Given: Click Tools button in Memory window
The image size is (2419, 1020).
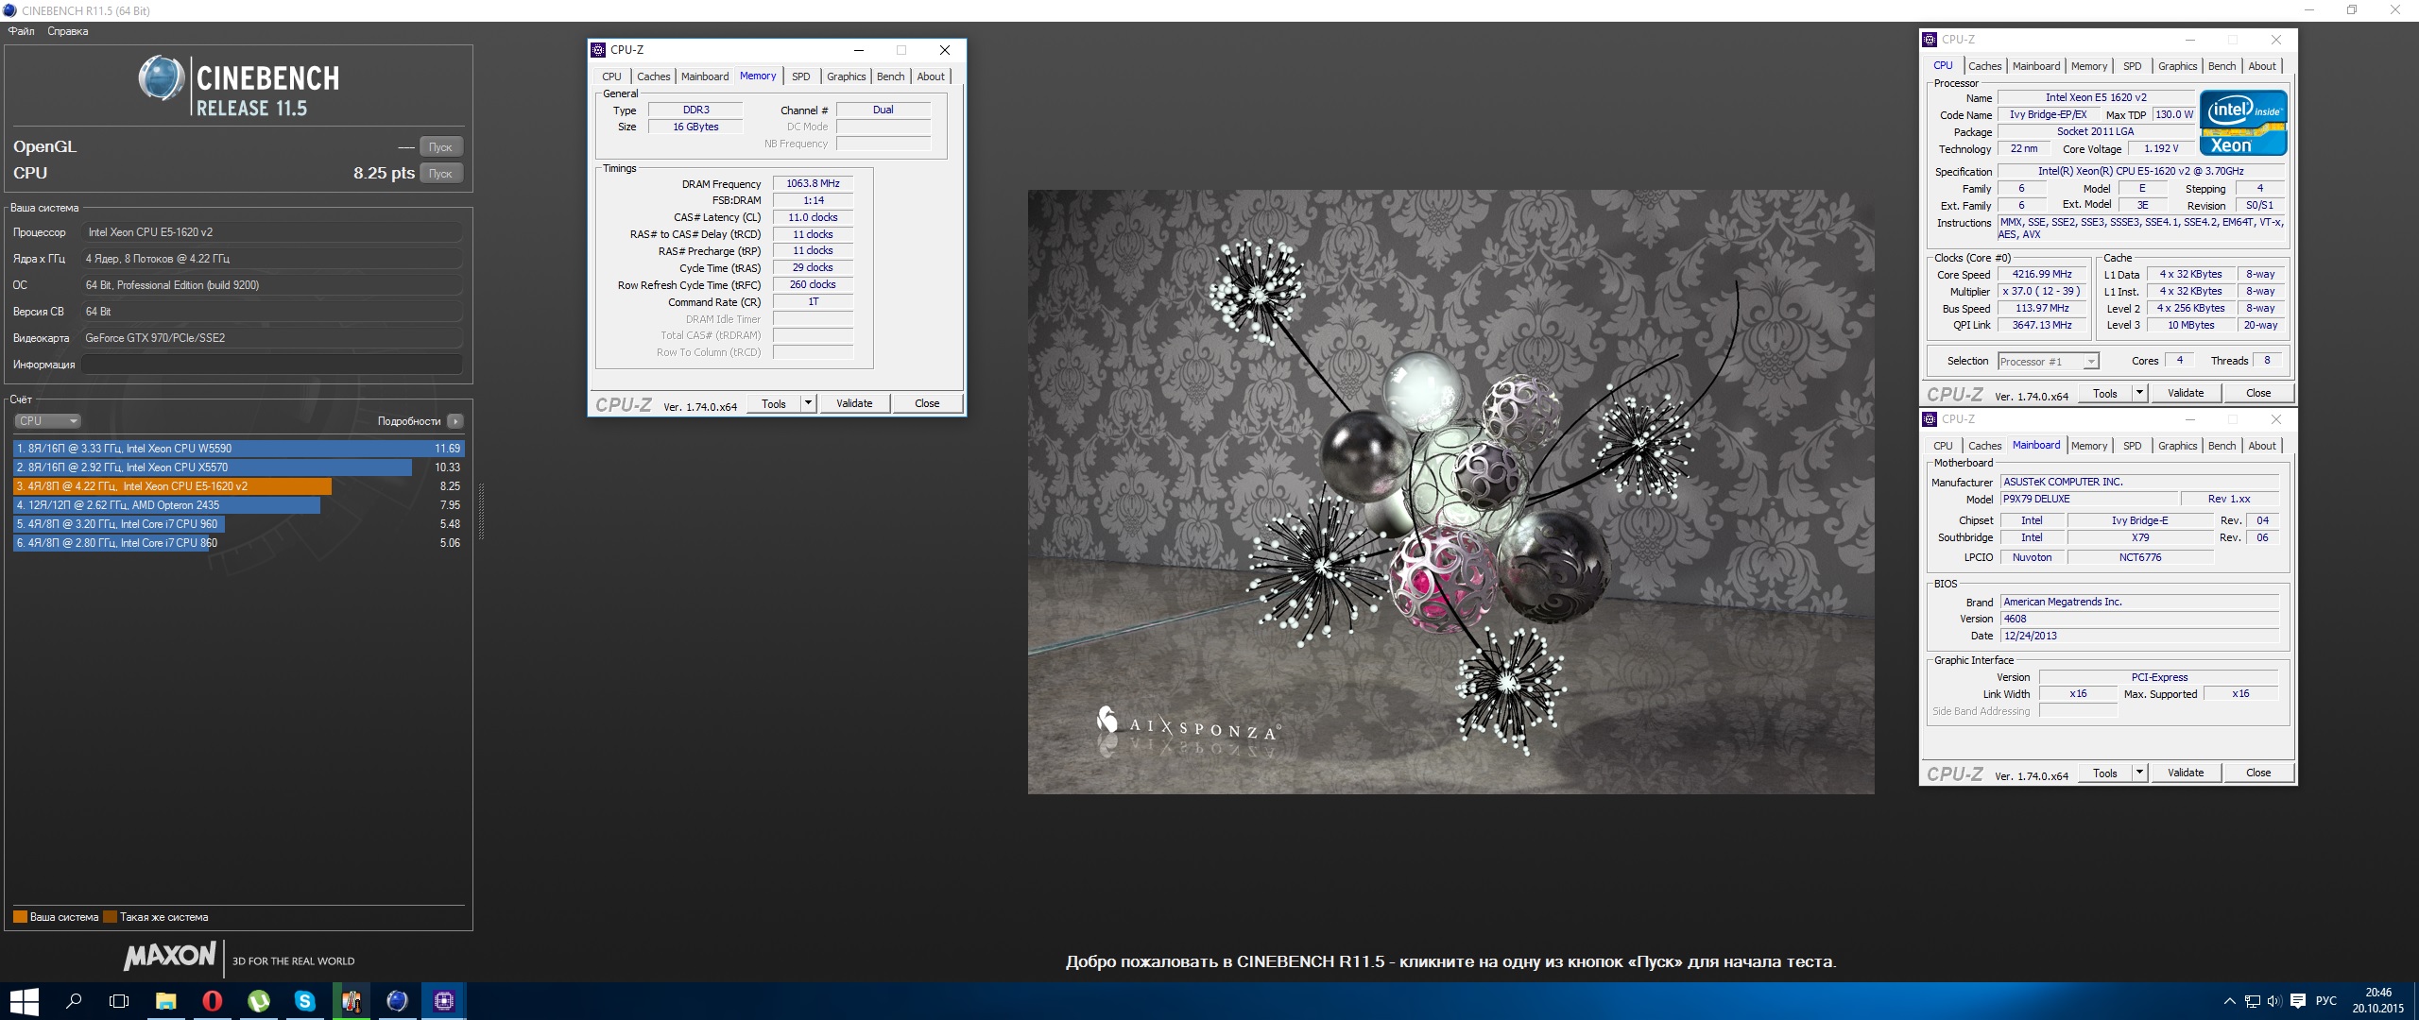Looking at the screenshot, I should tap(773, 403).
